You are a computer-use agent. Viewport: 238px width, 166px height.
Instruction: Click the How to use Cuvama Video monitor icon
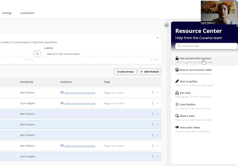point(177,70)
